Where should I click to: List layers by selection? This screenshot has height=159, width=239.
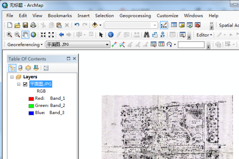click(x=36, y=68)
